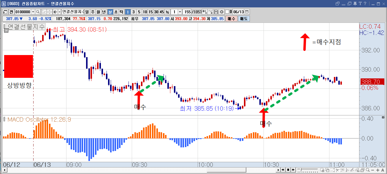The height and width of the screenshot is (174, 387).
Task: Click the 전 button left of symbol code
Action: (x=11, y=12)
